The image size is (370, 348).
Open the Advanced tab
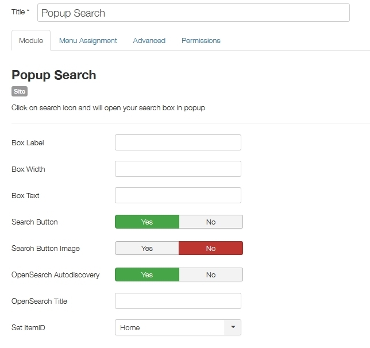[149, 41]
